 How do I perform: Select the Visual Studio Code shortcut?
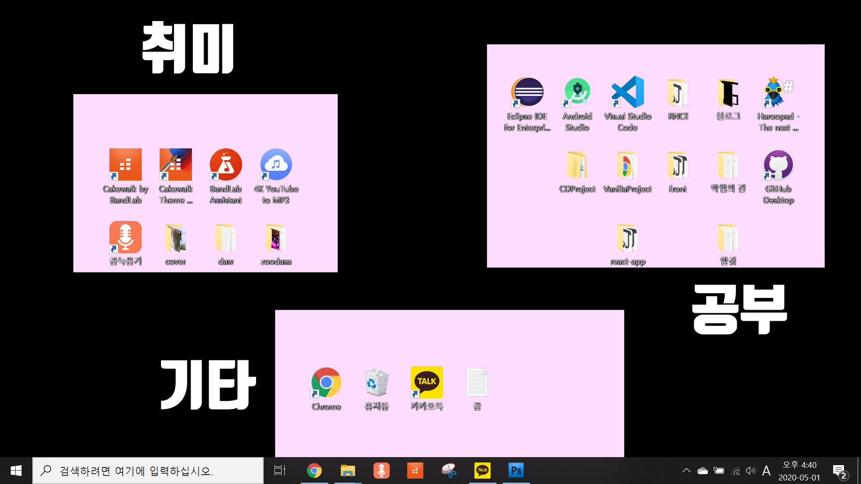point(627,93)
